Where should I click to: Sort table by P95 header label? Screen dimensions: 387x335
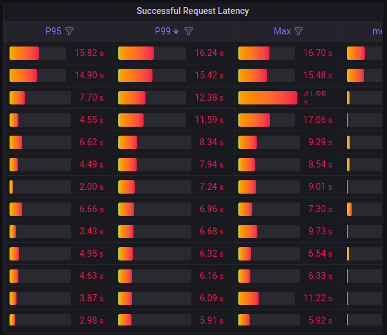point(53,31)
